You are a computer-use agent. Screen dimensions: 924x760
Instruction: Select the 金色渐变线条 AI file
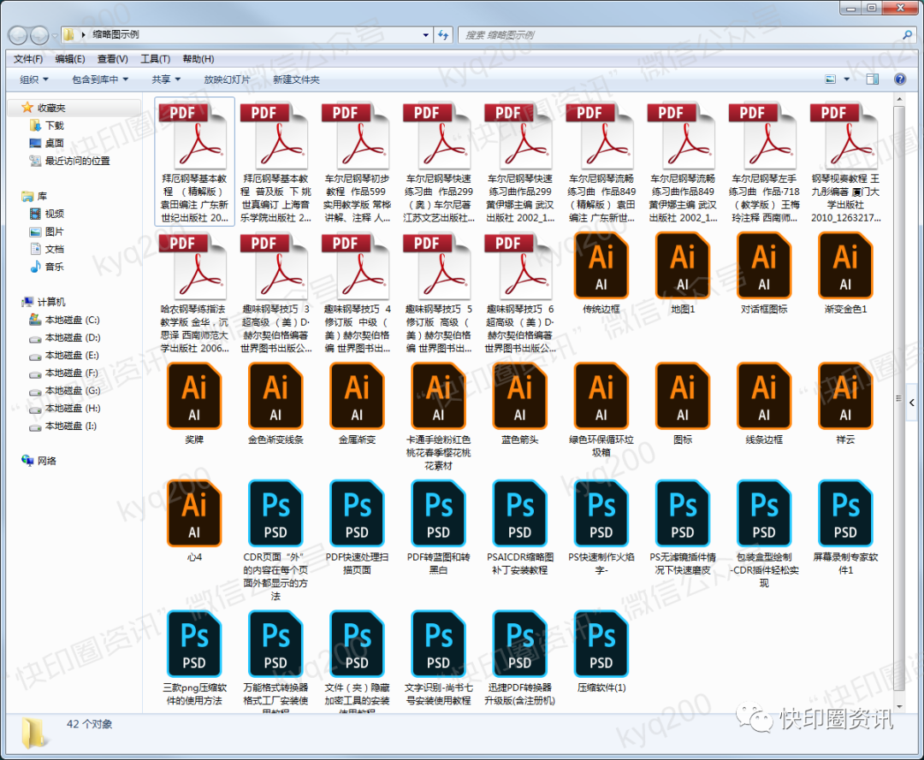pos(275,404)
